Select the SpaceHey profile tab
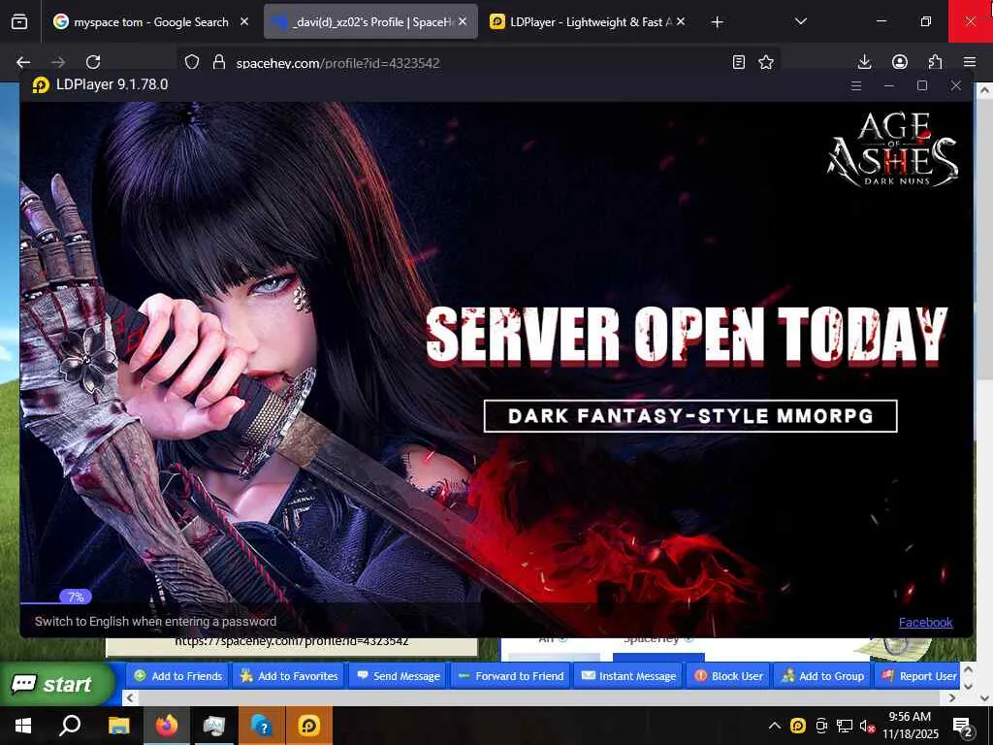 tap(370, 22)
